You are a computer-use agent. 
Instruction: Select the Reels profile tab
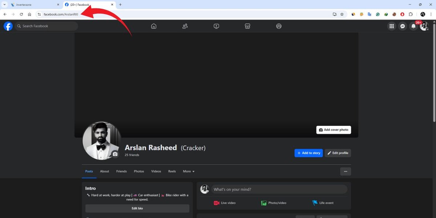click(172, 171)
